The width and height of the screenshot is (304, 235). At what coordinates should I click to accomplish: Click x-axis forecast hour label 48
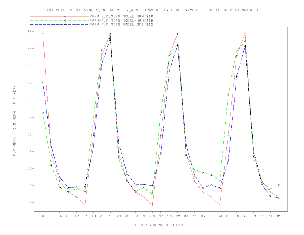pyautogui.click(x=178, y=216)
